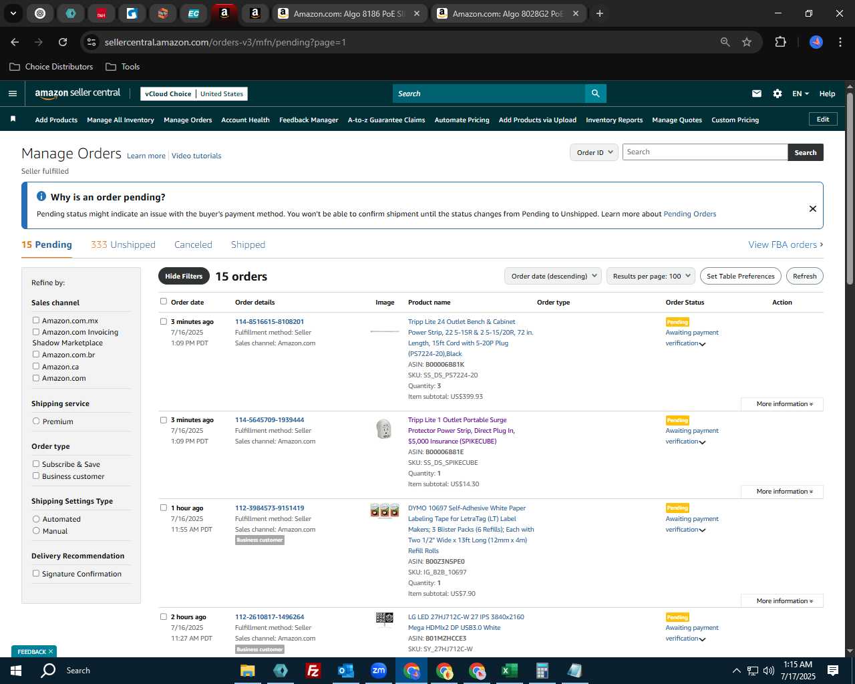
Task: Open the Order ID search type dropdown
Action: point(594,152)
